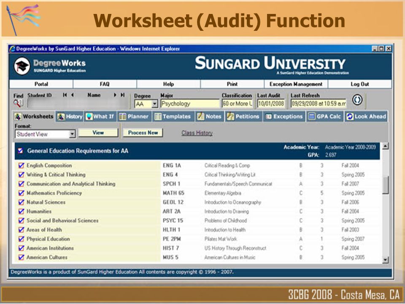Click course title Pilates Mat Work

click(x=221, y=239)
